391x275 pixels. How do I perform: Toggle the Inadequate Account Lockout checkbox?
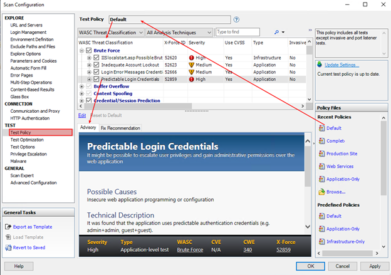coord(96,65)
